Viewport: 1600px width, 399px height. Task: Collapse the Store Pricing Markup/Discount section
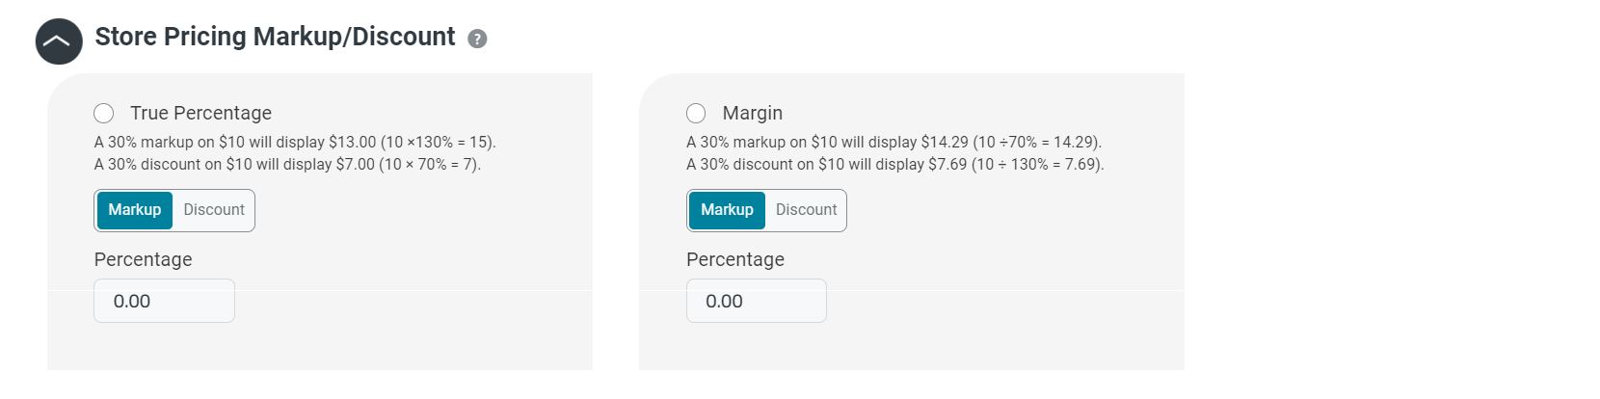59,41
